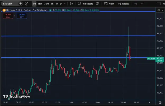Click the BTCUSD 78,866 price label
Image resolution: width=165 pixels, height=106 pixels.
pos(155,59)
